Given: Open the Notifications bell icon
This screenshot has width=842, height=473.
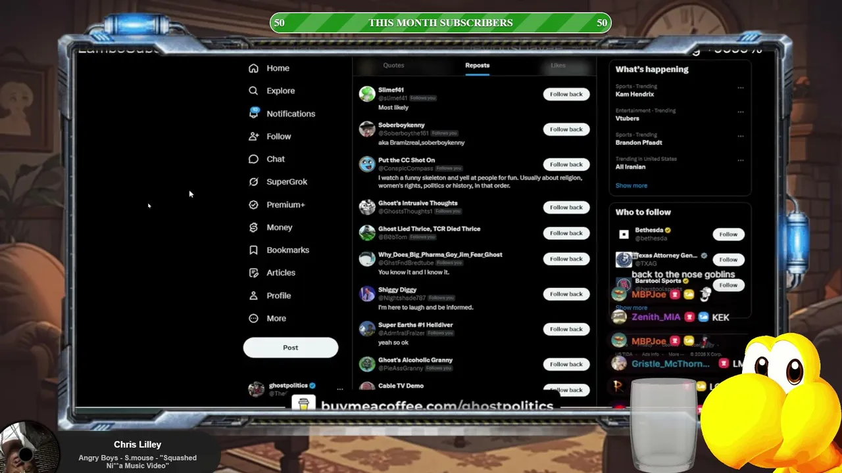Looking at the screenshot, I should coord(253,113).
